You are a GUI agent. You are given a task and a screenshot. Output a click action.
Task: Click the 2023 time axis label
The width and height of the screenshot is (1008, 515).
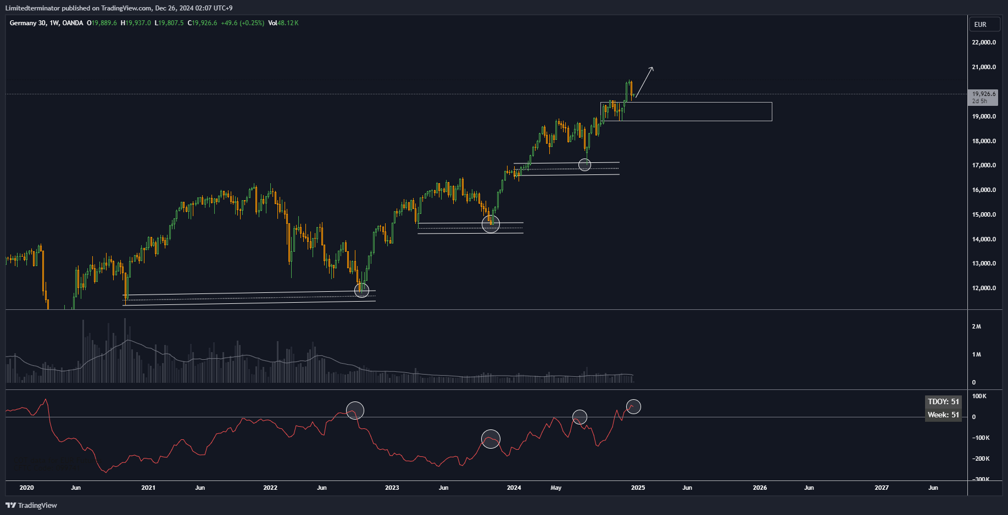pyautogui.click(x=392, y=488)
